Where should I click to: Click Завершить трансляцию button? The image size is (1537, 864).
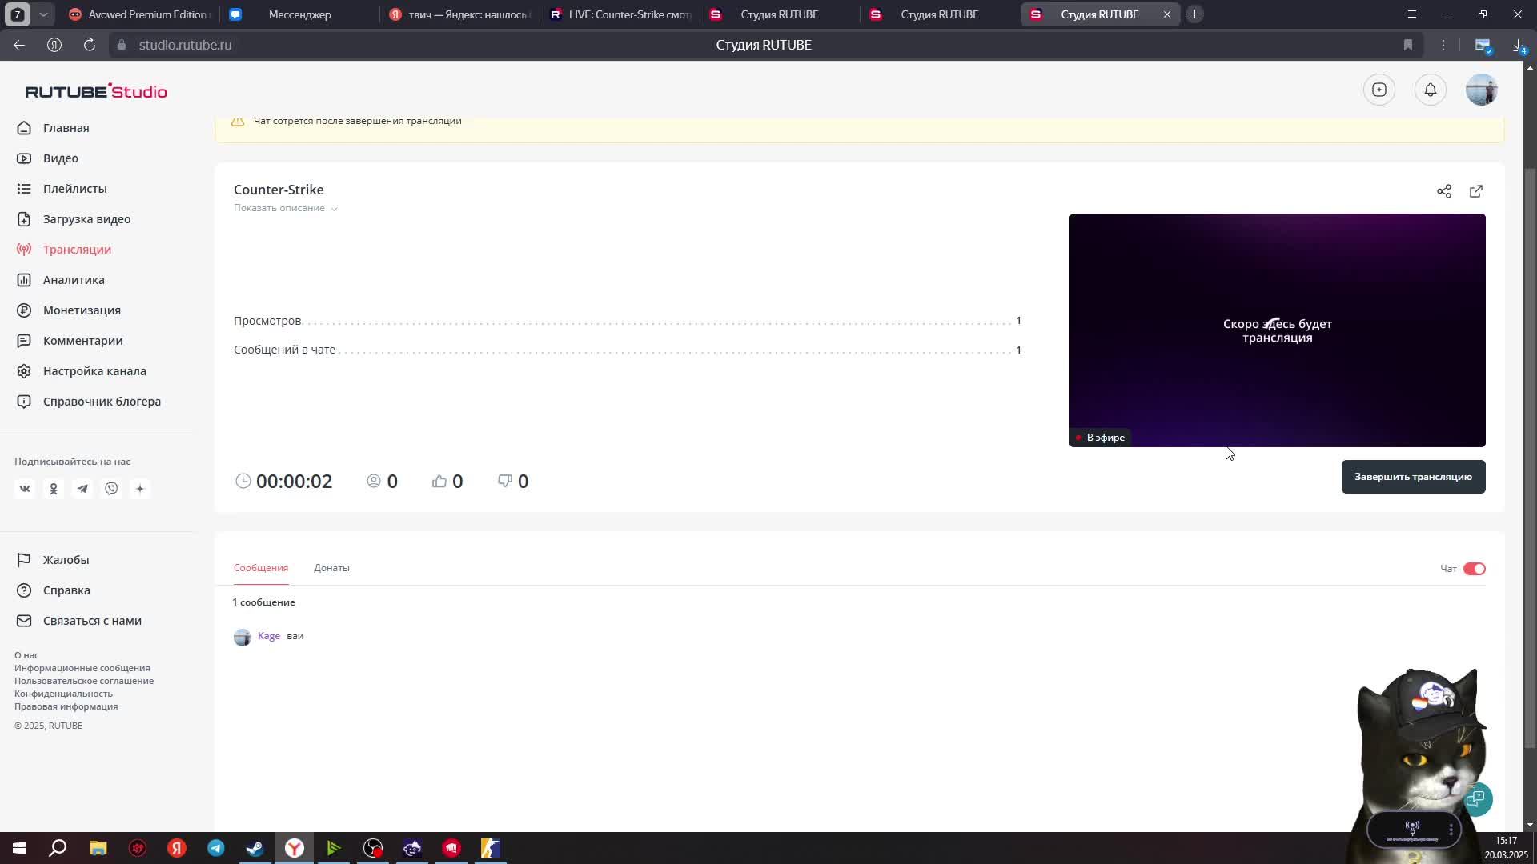coord(1412,477)
